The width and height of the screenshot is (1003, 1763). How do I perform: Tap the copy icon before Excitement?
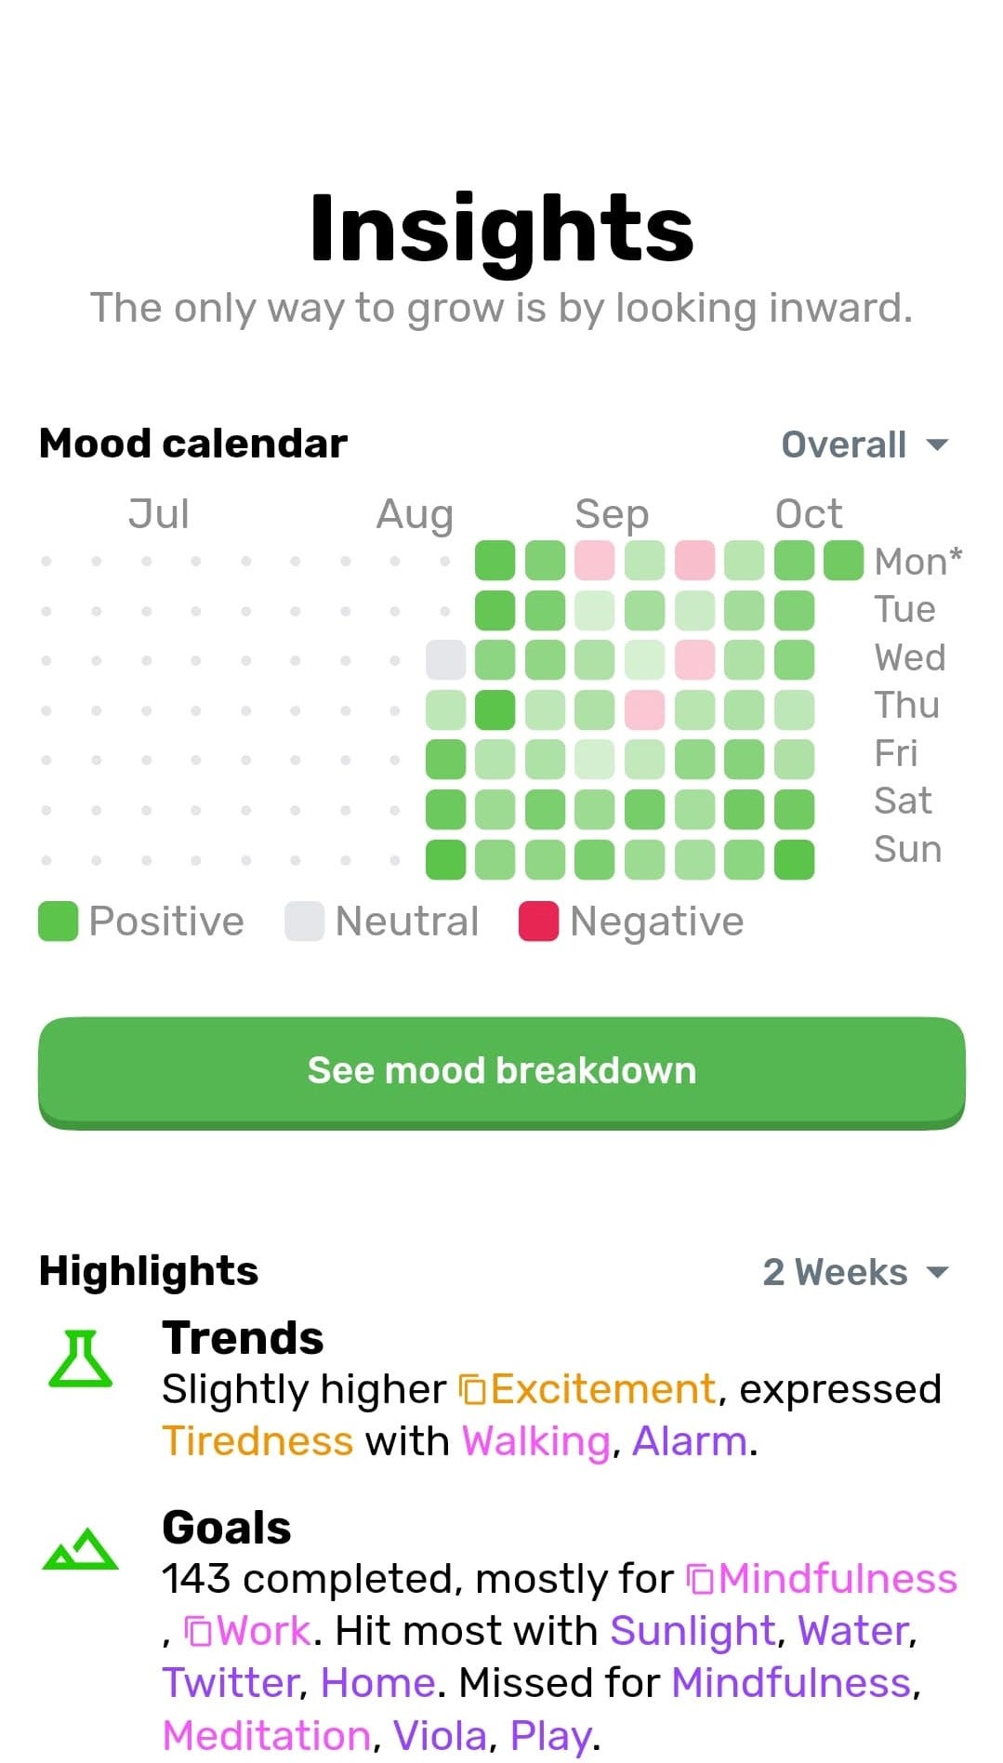pyautogui.click(x=473, y=1390)
